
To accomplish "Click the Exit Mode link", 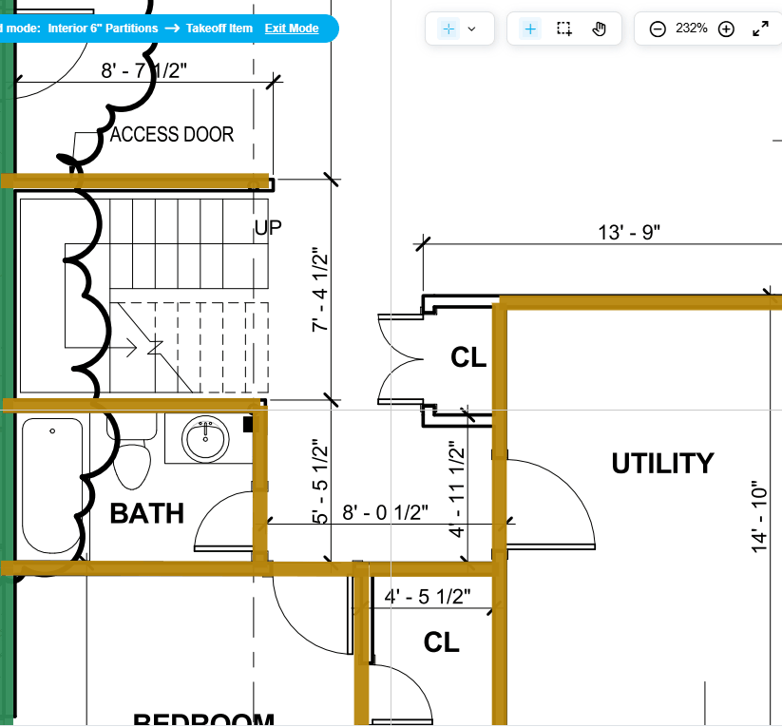I will click(291, 29).
